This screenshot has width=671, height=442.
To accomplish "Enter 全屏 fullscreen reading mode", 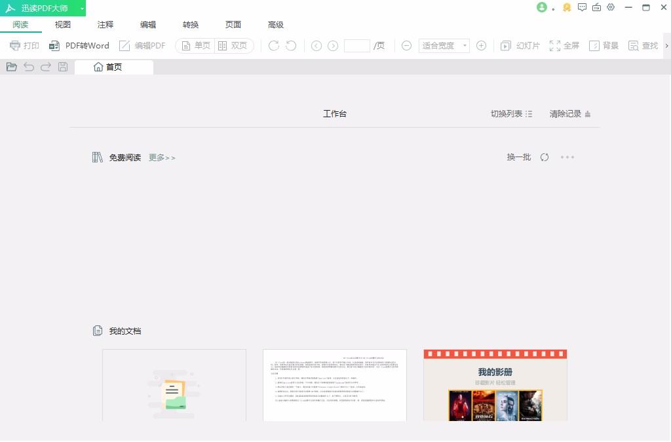I will coord(564,45).
